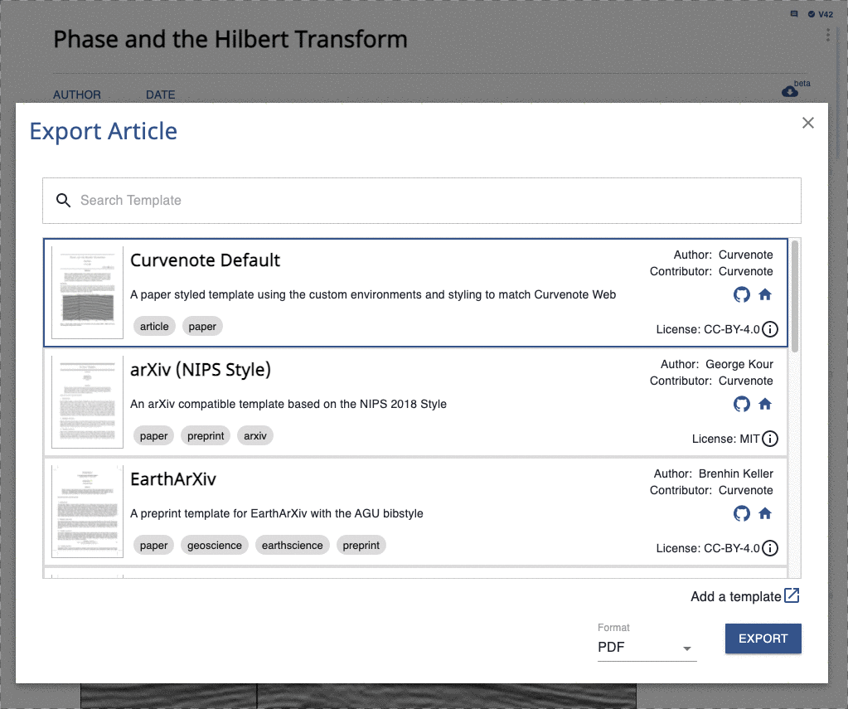Click the search magnifier icon
Viewport: 848px width, 709px height.
[63, 200]
